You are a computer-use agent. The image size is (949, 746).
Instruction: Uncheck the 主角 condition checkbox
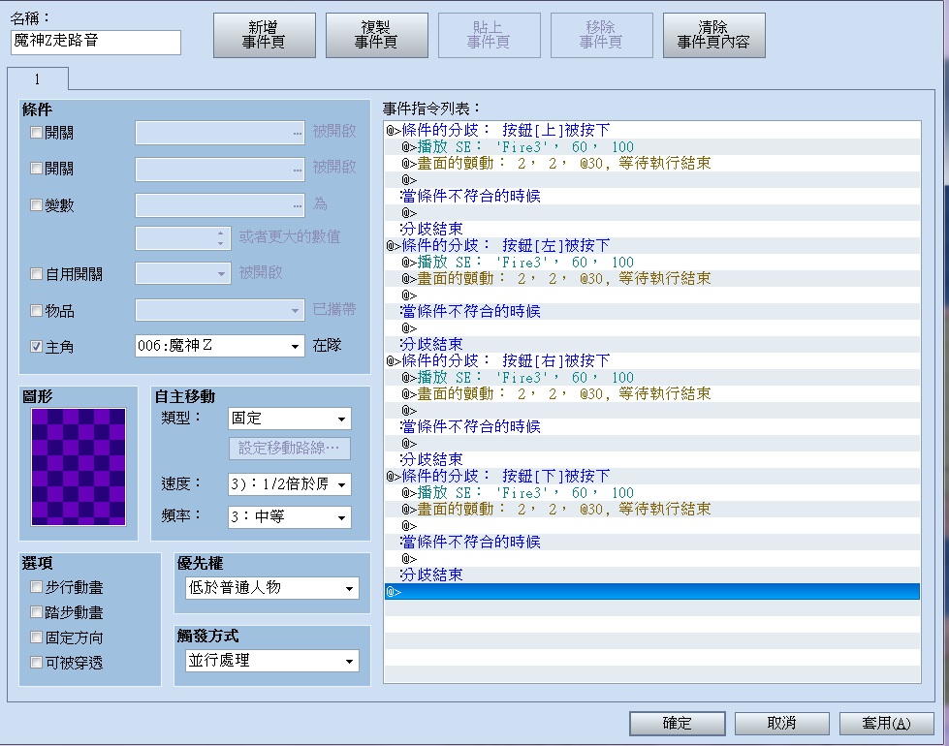click(x=36, y=347)
